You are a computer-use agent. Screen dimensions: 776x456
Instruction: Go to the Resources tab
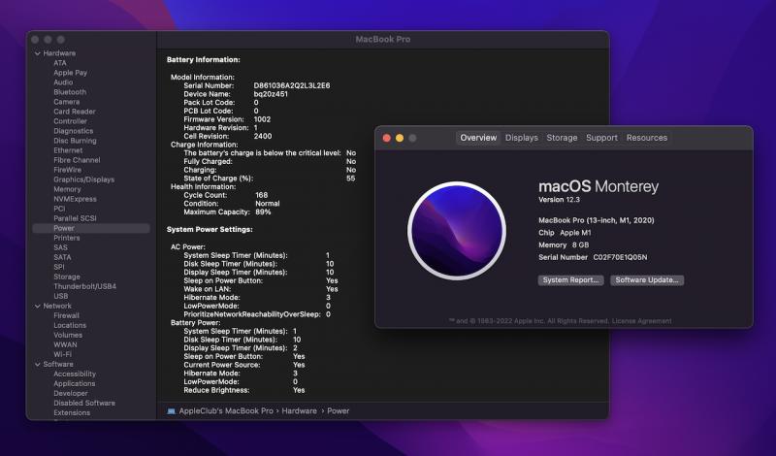[646, 138]
